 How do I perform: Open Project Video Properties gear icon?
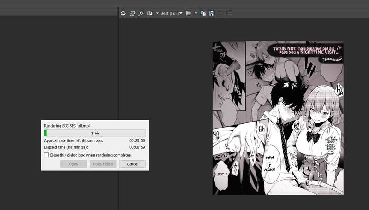(123, 13)
